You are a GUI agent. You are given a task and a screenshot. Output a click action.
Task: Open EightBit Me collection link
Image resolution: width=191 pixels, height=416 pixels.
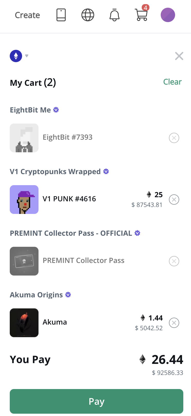30,110
